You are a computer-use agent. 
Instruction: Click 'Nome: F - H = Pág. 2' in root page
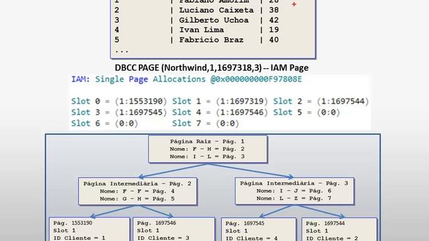click(207, 149)
